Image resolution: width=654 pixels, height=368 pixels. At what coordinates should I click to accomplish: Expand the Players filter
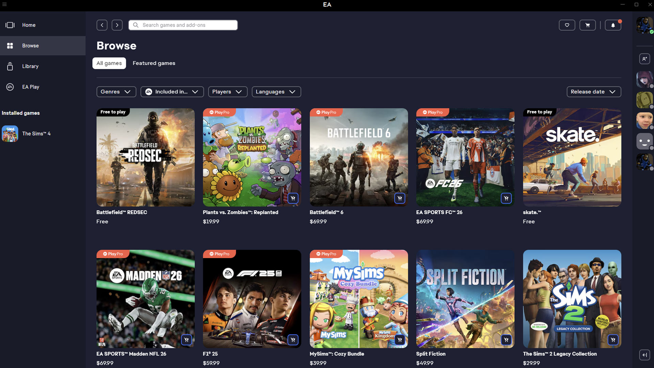point(227,92)
